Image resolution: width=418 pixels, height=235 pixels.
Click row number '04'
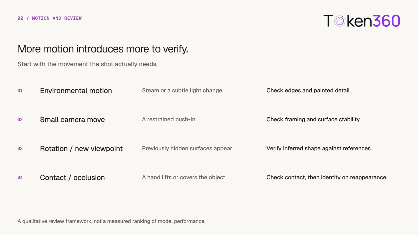[x=20, y=178]
